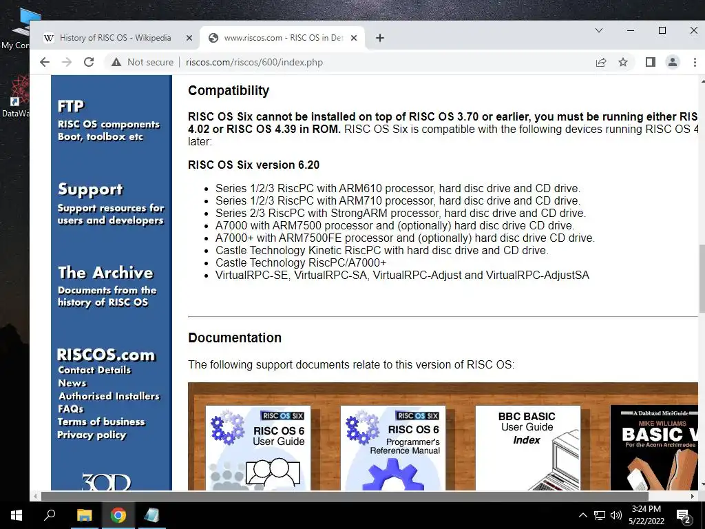Open Windows taskbar search
Viewport: 705px width, 529px height.
(x=49, y=515)
